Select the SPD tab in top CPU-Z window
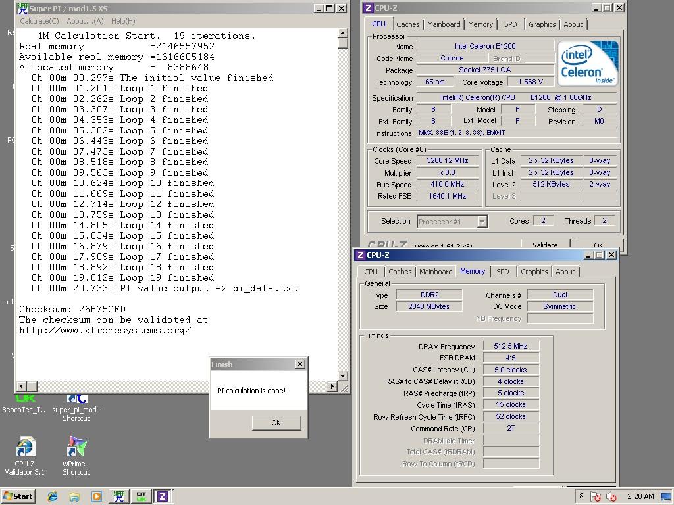Screen dimensions: 674x505 [x=510, y=24]
